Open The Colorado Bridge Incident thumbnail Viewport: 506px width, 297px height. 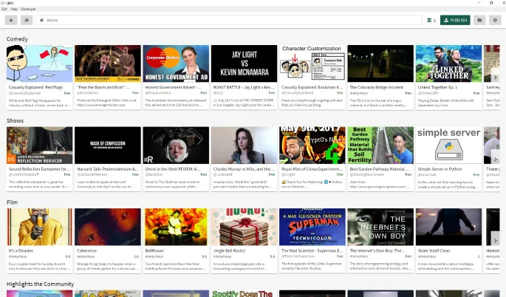click(x=380, y=64)
